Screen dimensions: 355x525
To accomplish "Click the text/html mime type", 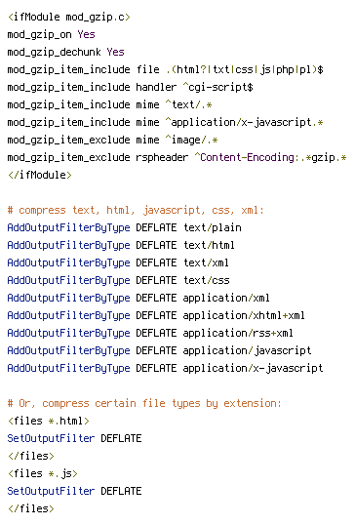I will click(x=209, y=245).
